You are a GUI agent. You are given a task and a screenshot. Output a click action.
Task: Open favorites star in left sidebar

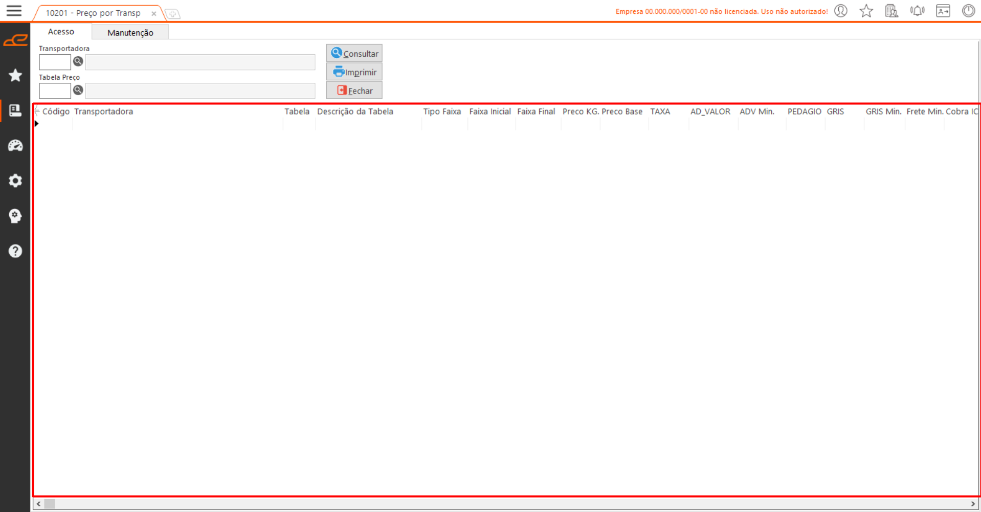(x=15, y=76)
